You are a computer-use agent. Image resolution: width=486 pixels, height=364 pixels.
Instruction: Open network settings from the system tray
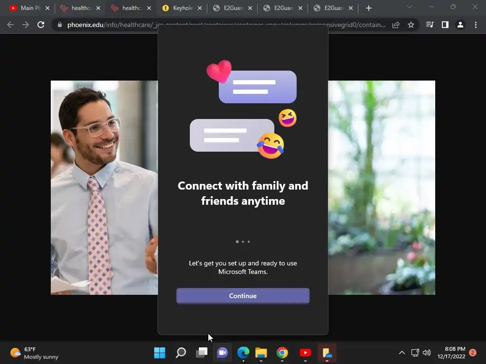click(x=415, y=353)
